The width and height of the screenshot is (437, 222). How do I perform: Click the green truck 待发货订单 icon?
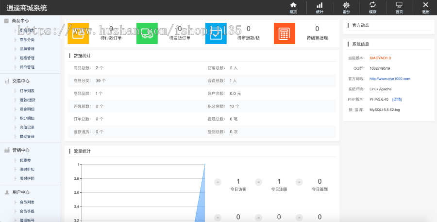click(x=147, y=33)
